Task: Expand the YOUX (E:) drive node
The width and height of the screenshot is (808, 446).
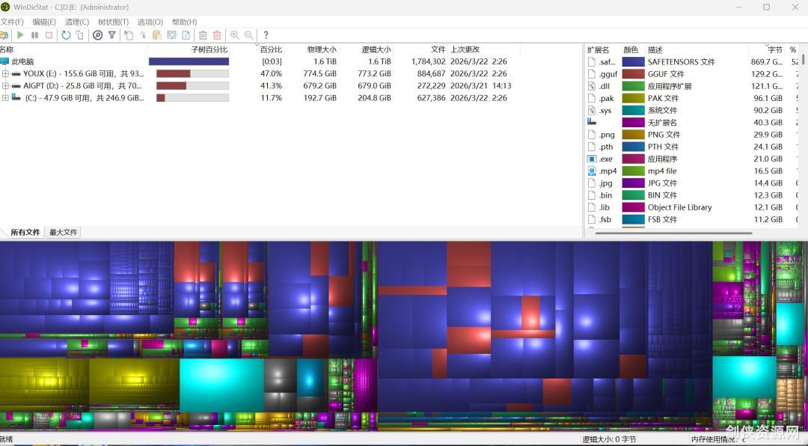Action: coord(5,74)
